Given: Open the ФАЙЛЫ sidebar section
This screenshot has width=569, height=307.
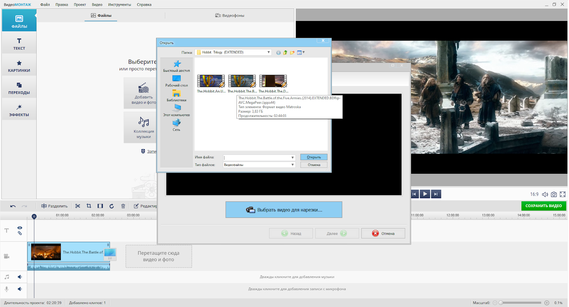Looking at the screenshot, I should tap(19, 21).
